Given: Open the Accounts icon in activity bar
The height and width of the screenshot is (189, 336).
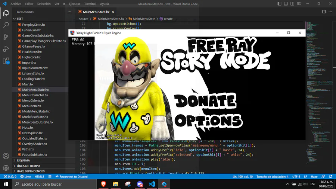Looking at the screenshot, I should click(x=6, y=156).
